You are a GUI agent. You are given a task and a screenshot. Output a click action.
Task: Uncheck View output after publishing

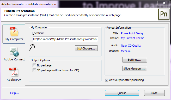(x=106, y=80)
